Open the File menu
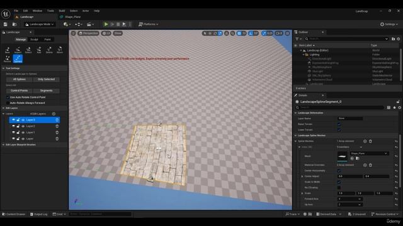The width and height of the screenshot is (403, 226). pyautogui.click(x=16, y=11)
